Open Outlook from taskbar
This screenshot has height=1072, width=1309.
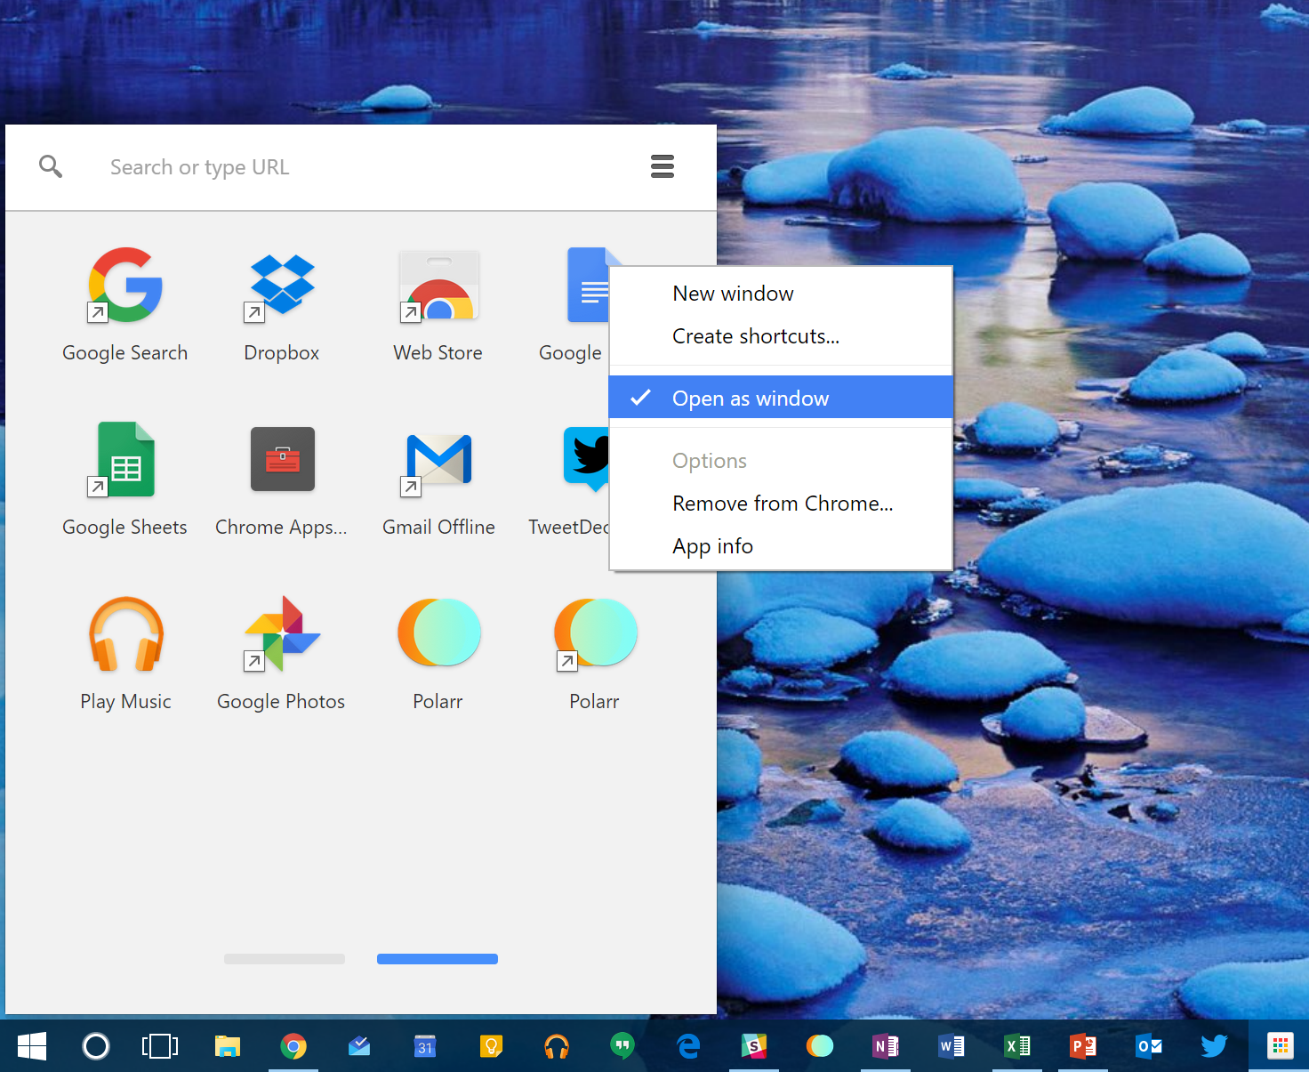pyautogui.click(x=1149, y=1046)
